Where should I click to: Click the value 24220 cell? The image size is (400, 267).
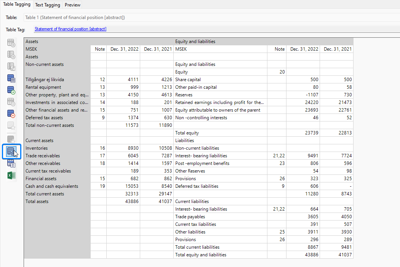[x=303, y=102]
